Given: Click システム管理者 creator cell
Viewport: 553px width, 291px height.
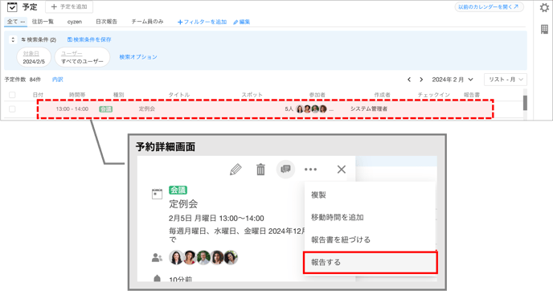Looking at the screenshot, I should click(x=369, y=109).
